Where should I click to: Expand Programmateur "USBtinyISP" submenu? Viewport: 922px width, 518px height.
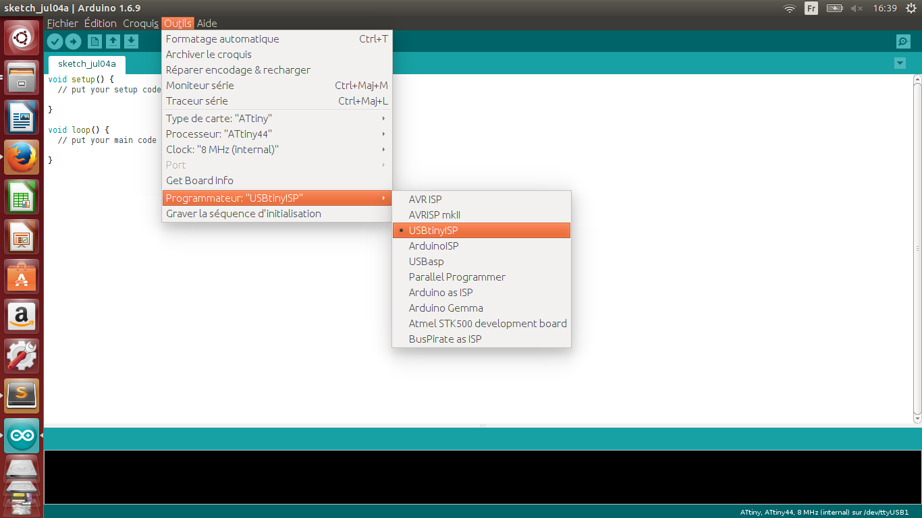pos(277,198)
